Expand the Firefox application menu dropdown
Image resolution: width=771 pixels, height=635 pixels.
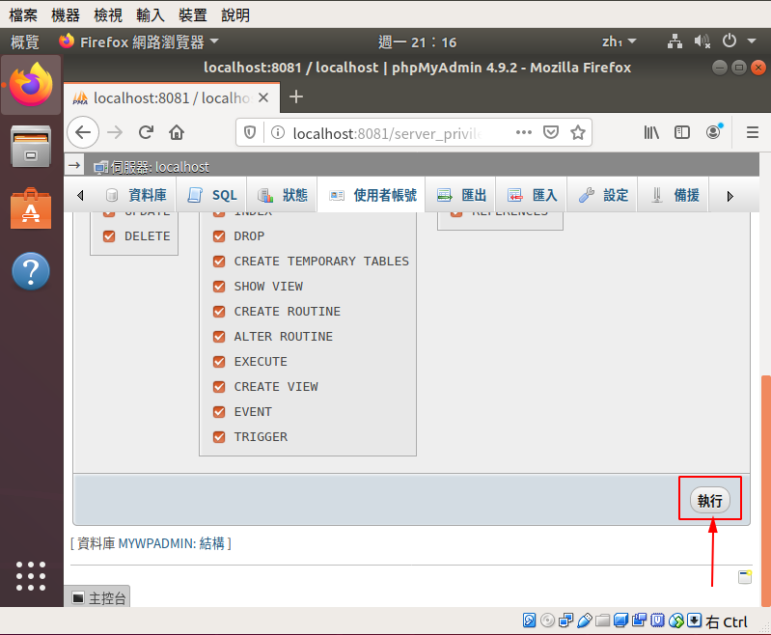[x=214, y=41]
